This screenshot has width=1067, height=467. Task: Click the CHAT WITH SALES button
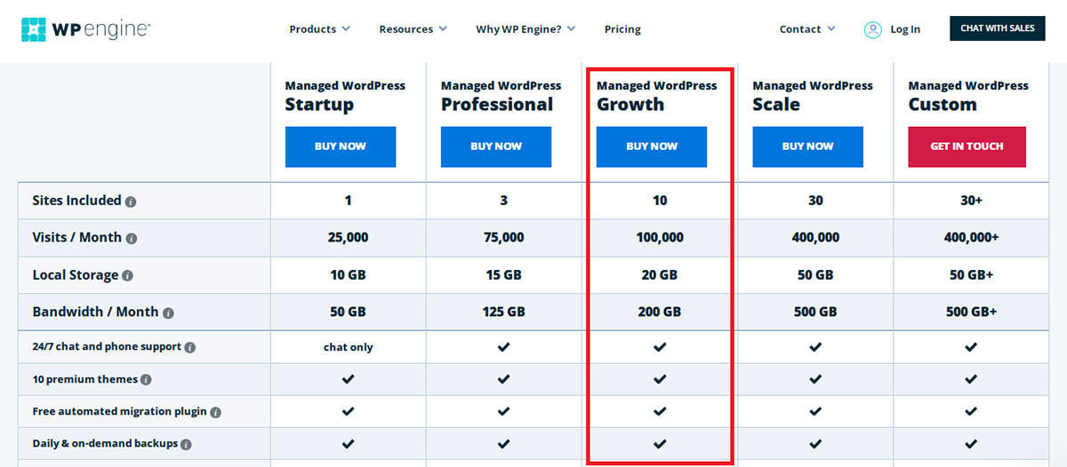[998, 28]
